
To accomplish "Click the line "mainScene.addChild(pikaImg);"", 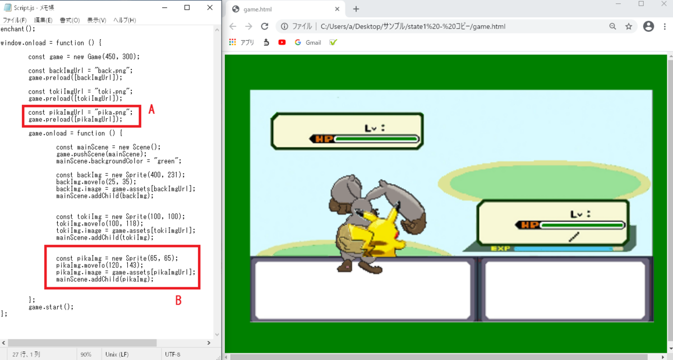I will (x=105, y=279).
